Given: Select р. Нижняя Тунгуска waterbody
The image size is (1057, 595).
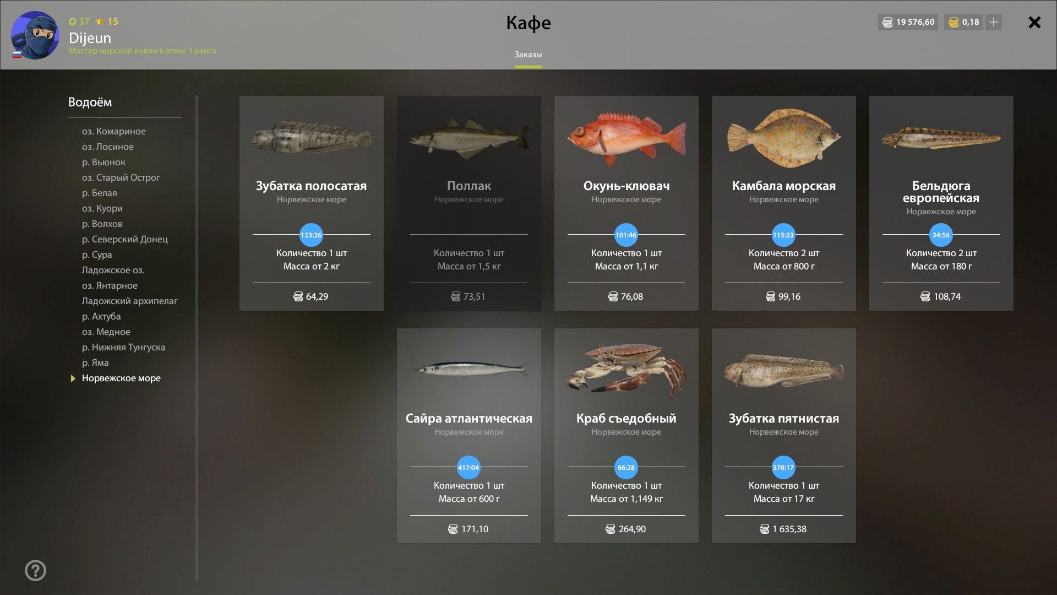Looking at the screenshot, I should click(x=123, y=347).
